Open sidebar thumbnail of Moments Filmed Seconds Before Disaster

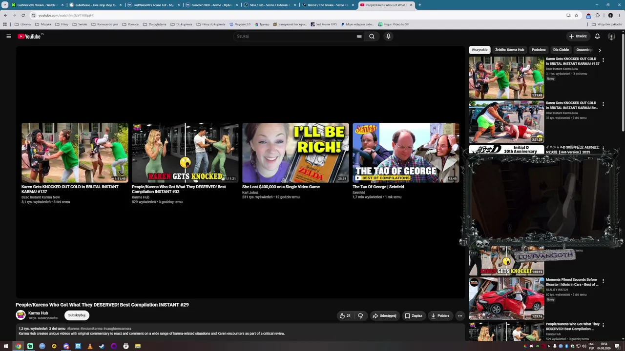click(x=506, y=298)
